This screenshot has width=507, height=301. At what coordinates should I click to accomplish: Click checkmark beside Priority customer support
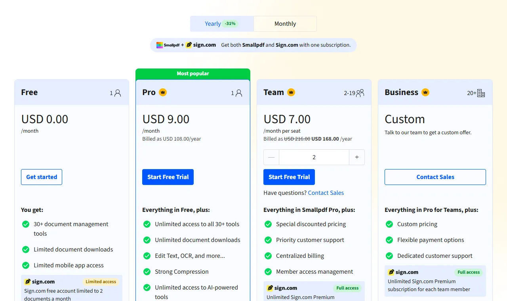point(268,240)
